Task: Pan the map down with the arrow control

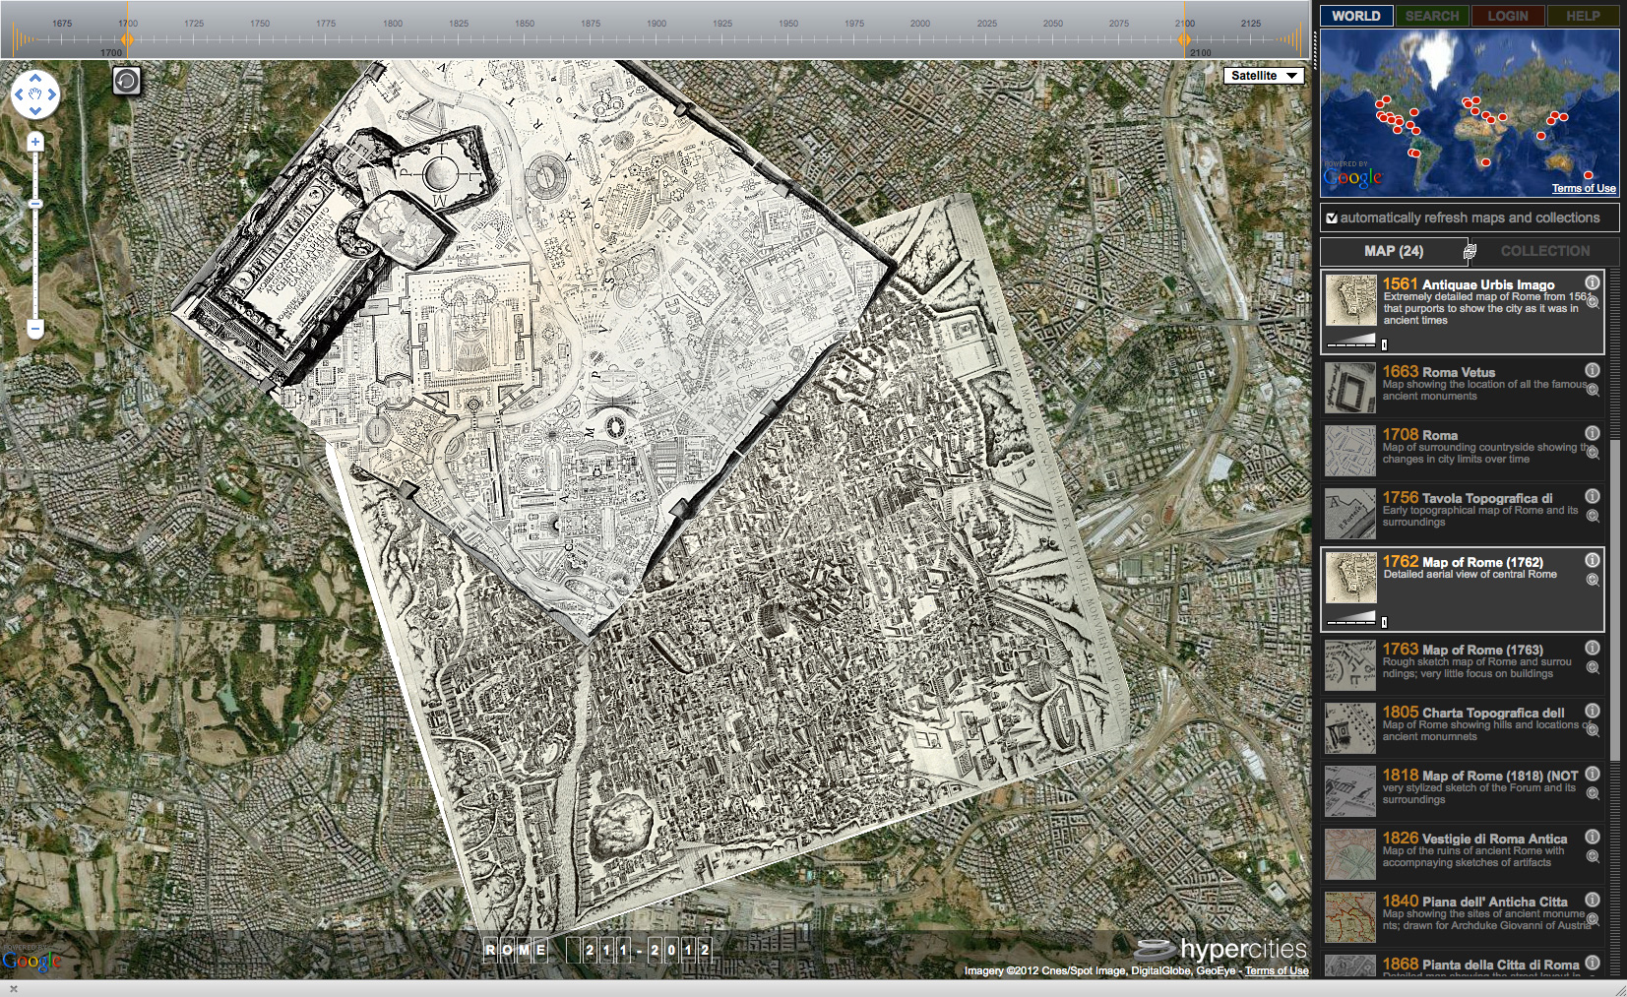Action: [35, 111]
